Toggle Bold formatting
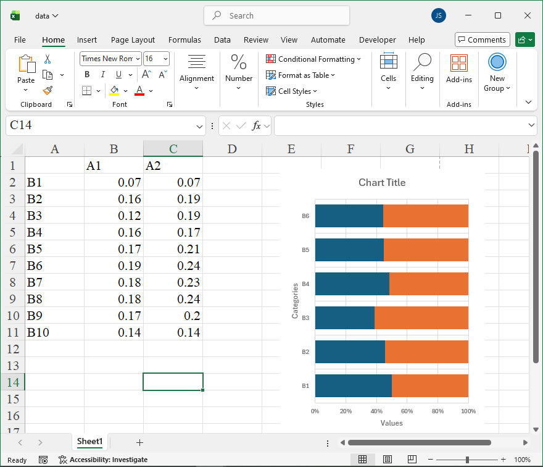This screenshot has width=543, height=467. [x=87, y=75]
